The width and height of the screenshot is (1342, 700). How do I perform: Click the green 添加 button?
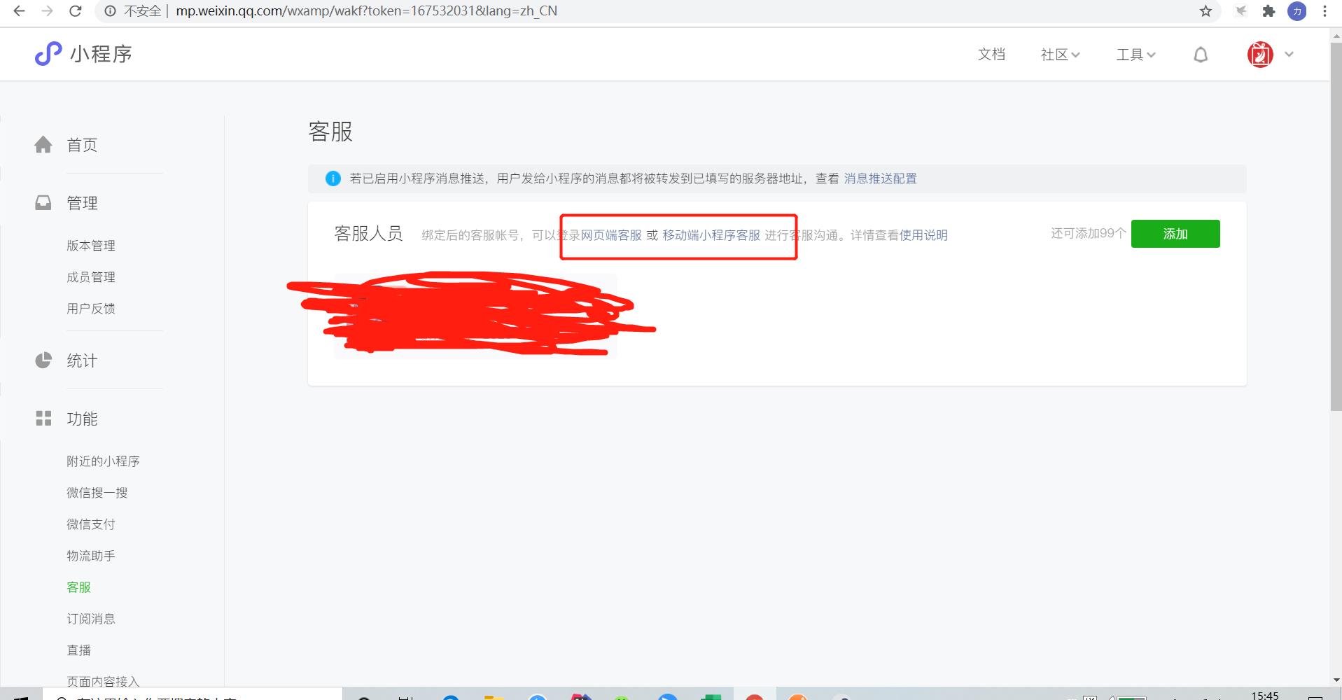[1175, 234]
